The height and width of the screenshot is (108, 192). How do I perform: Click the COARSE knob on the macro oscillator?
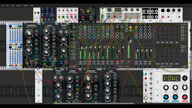[175, 87]
